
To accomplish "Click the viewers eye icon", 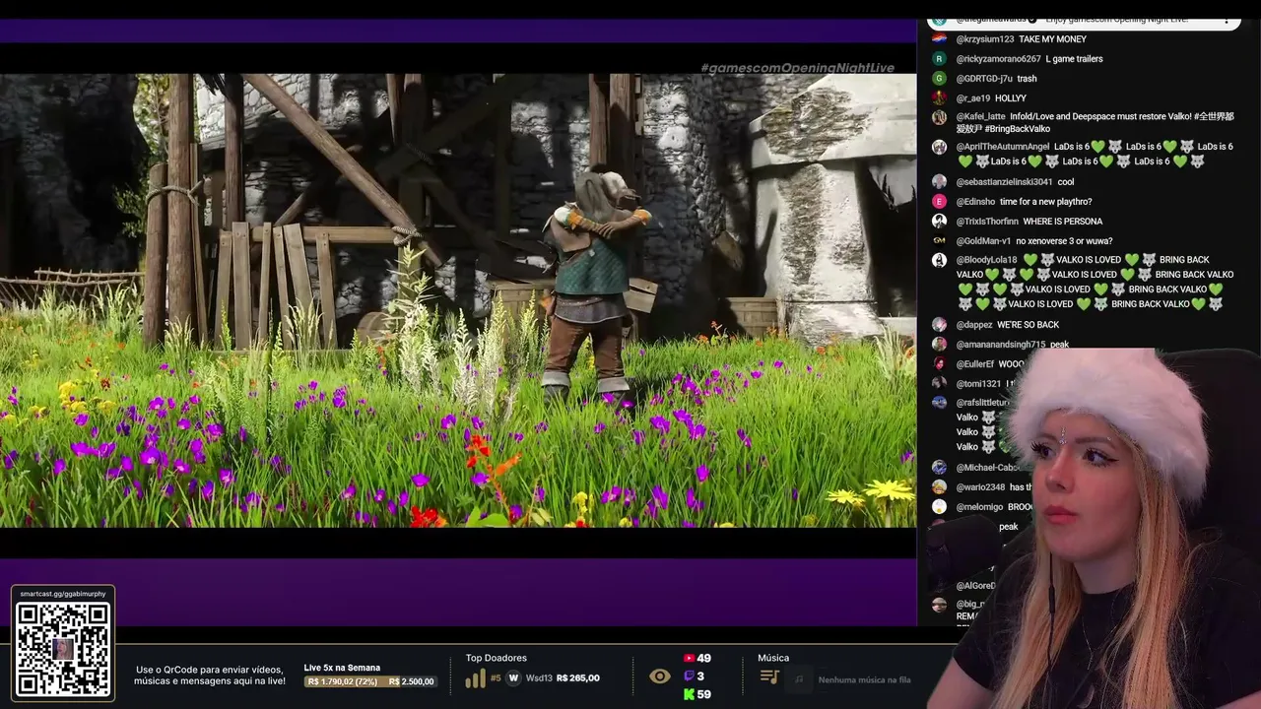I will click(660, 677).
